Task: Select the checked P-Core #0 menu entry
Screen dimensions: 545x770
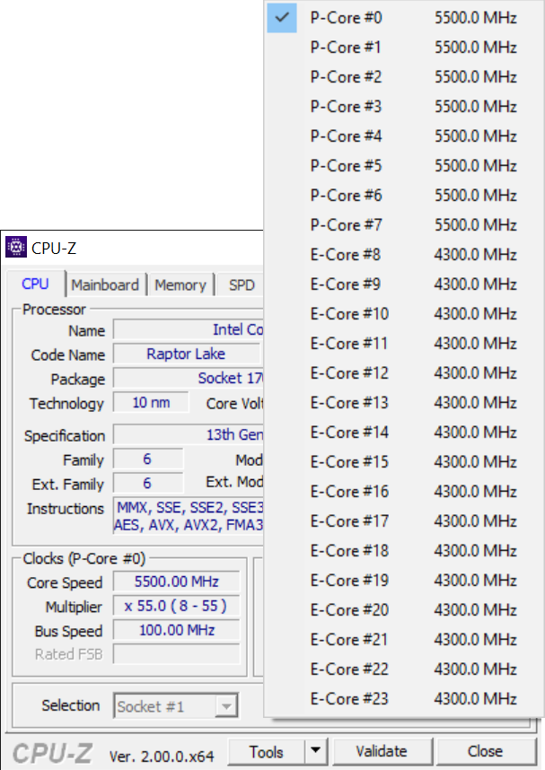Action: 403,18
